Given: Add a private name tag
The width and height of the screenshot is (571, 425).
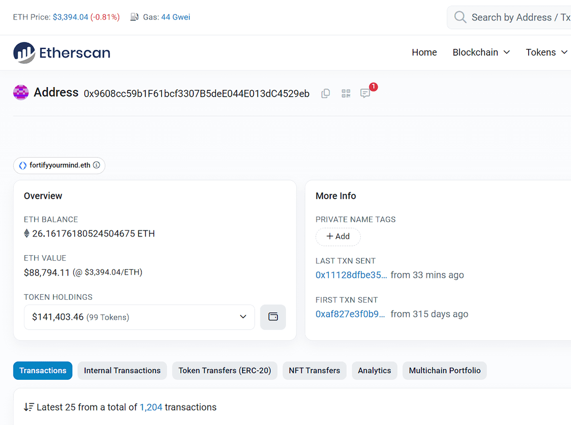Looking at the screenshot, I should (338, 237).
